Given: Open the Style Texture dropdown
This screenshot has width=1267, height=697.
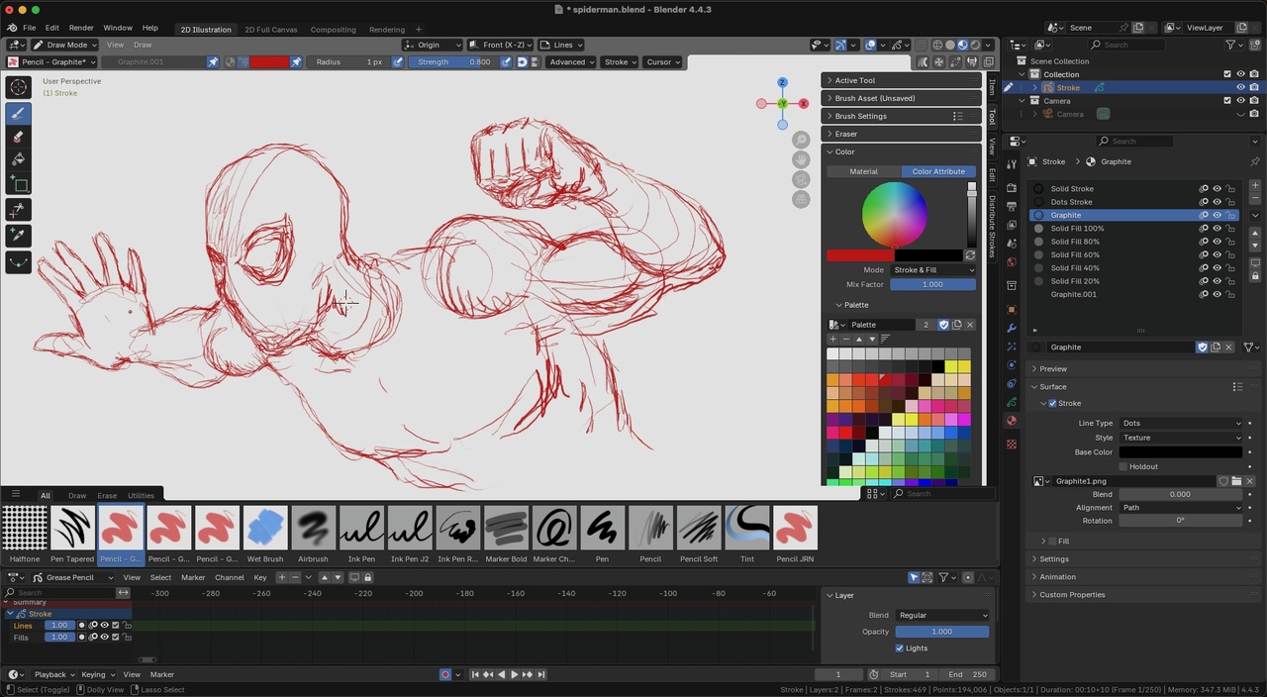Looking at the screenshot, I should tap(1180, 438).
